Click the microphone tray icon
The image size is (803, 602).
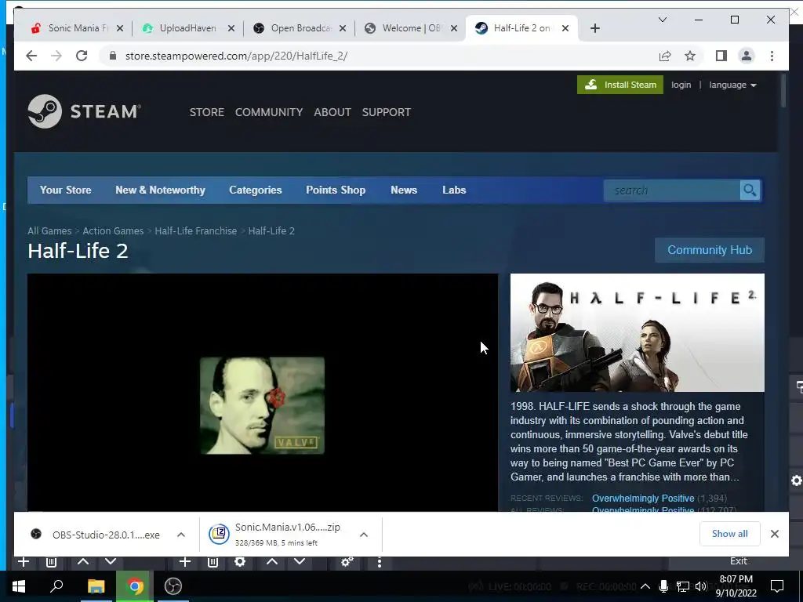pyautogui.click(x=663, y=586)
